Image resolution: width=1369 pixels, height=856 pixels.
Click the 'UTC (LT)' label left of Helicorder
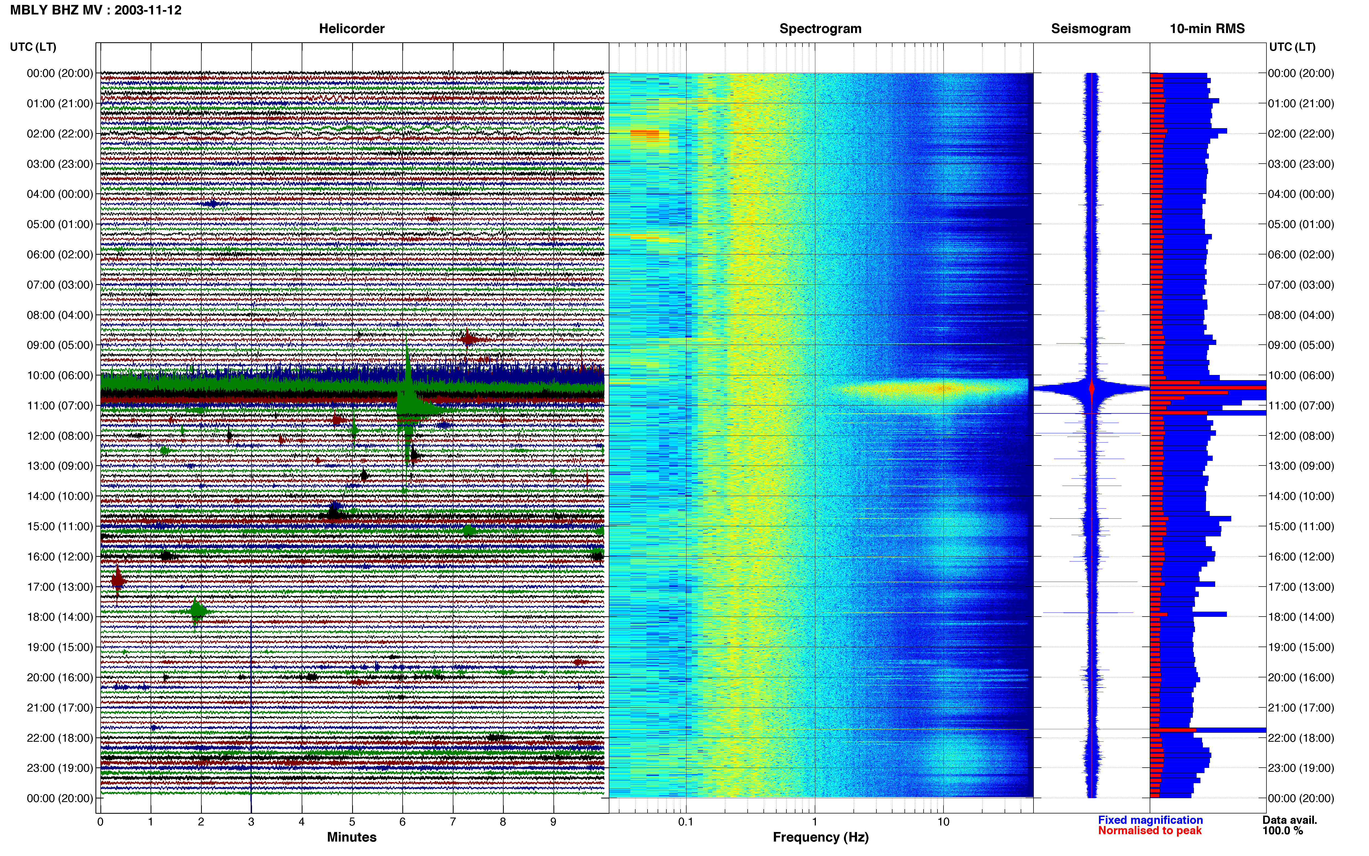pyautogui.click(x=33, y=47)
